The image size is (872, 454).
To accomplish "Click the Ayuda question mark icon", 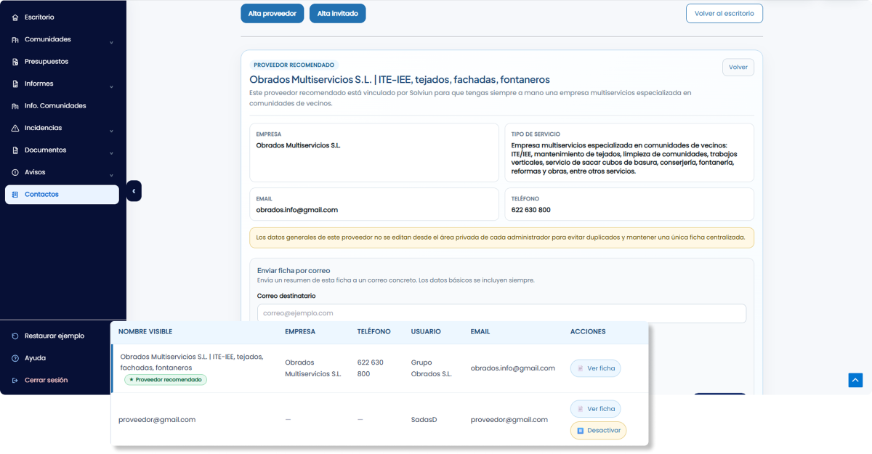I will pos(15,358).
